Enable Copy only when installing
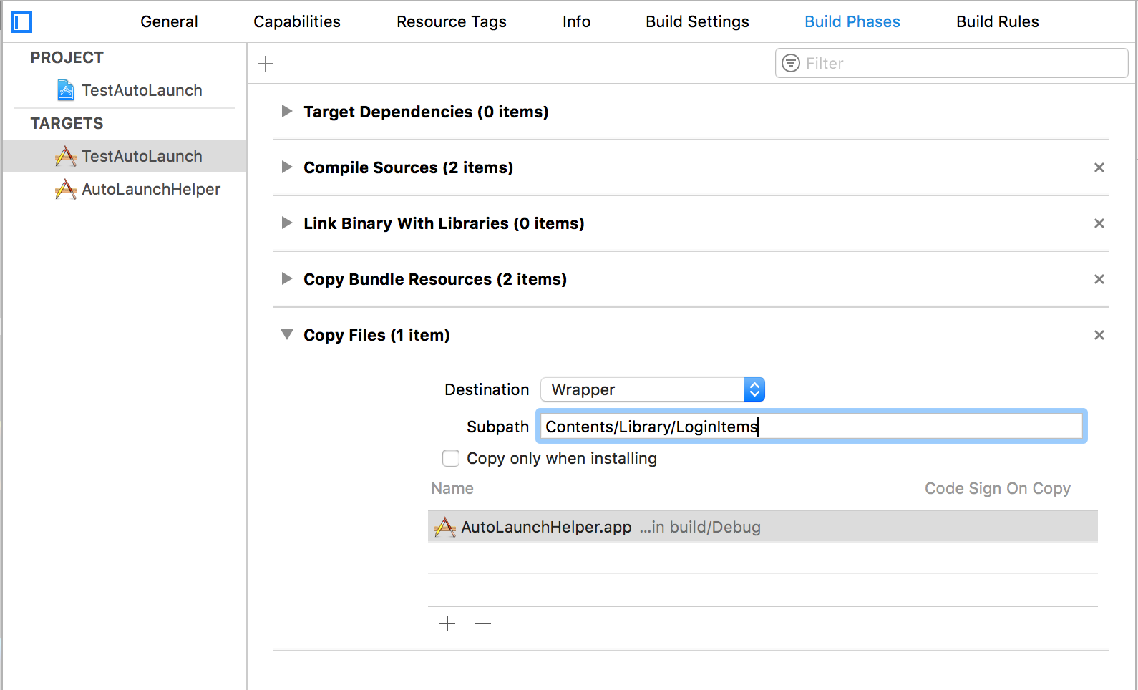1138x690 pixels. (451, 458)
